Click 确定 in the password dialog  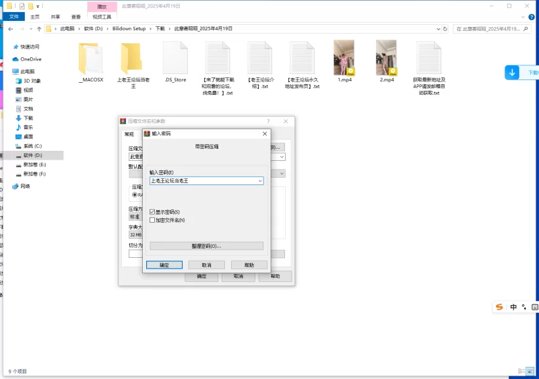tap(164, 265)
